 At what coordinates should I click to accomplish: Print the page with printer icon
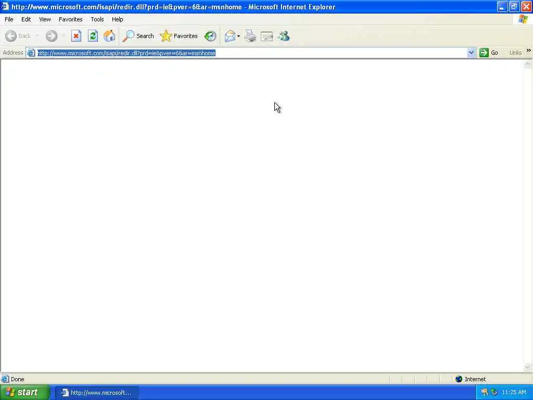250,36
